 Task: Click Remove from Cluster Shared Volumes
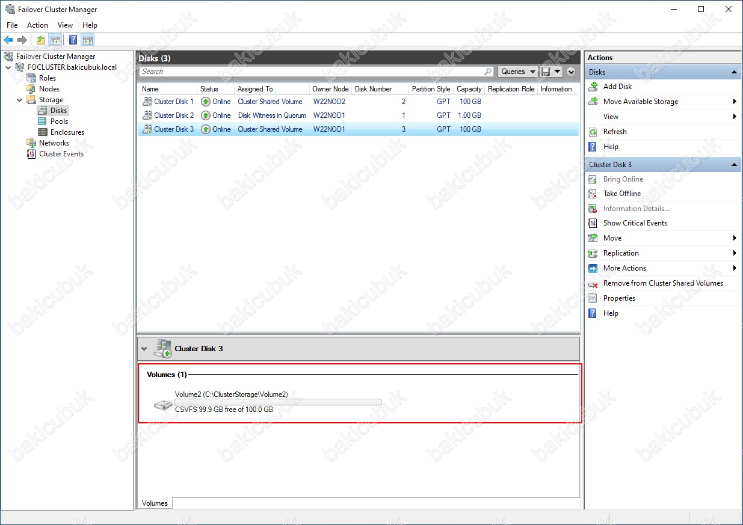(x=663, y=283)
